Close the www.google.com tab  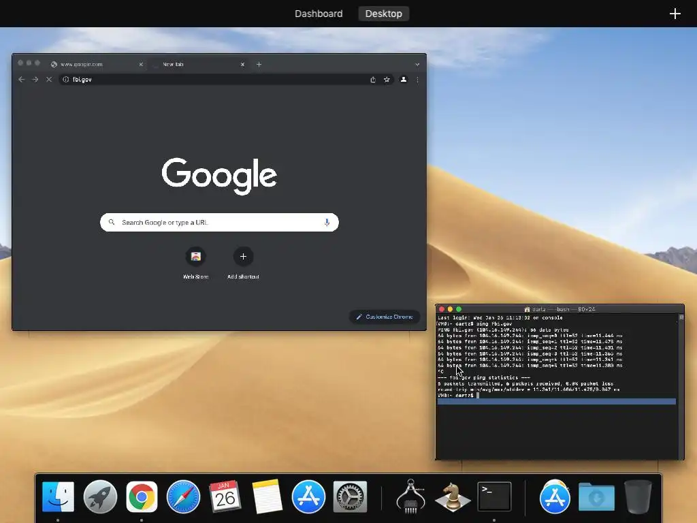click(141, 65)
